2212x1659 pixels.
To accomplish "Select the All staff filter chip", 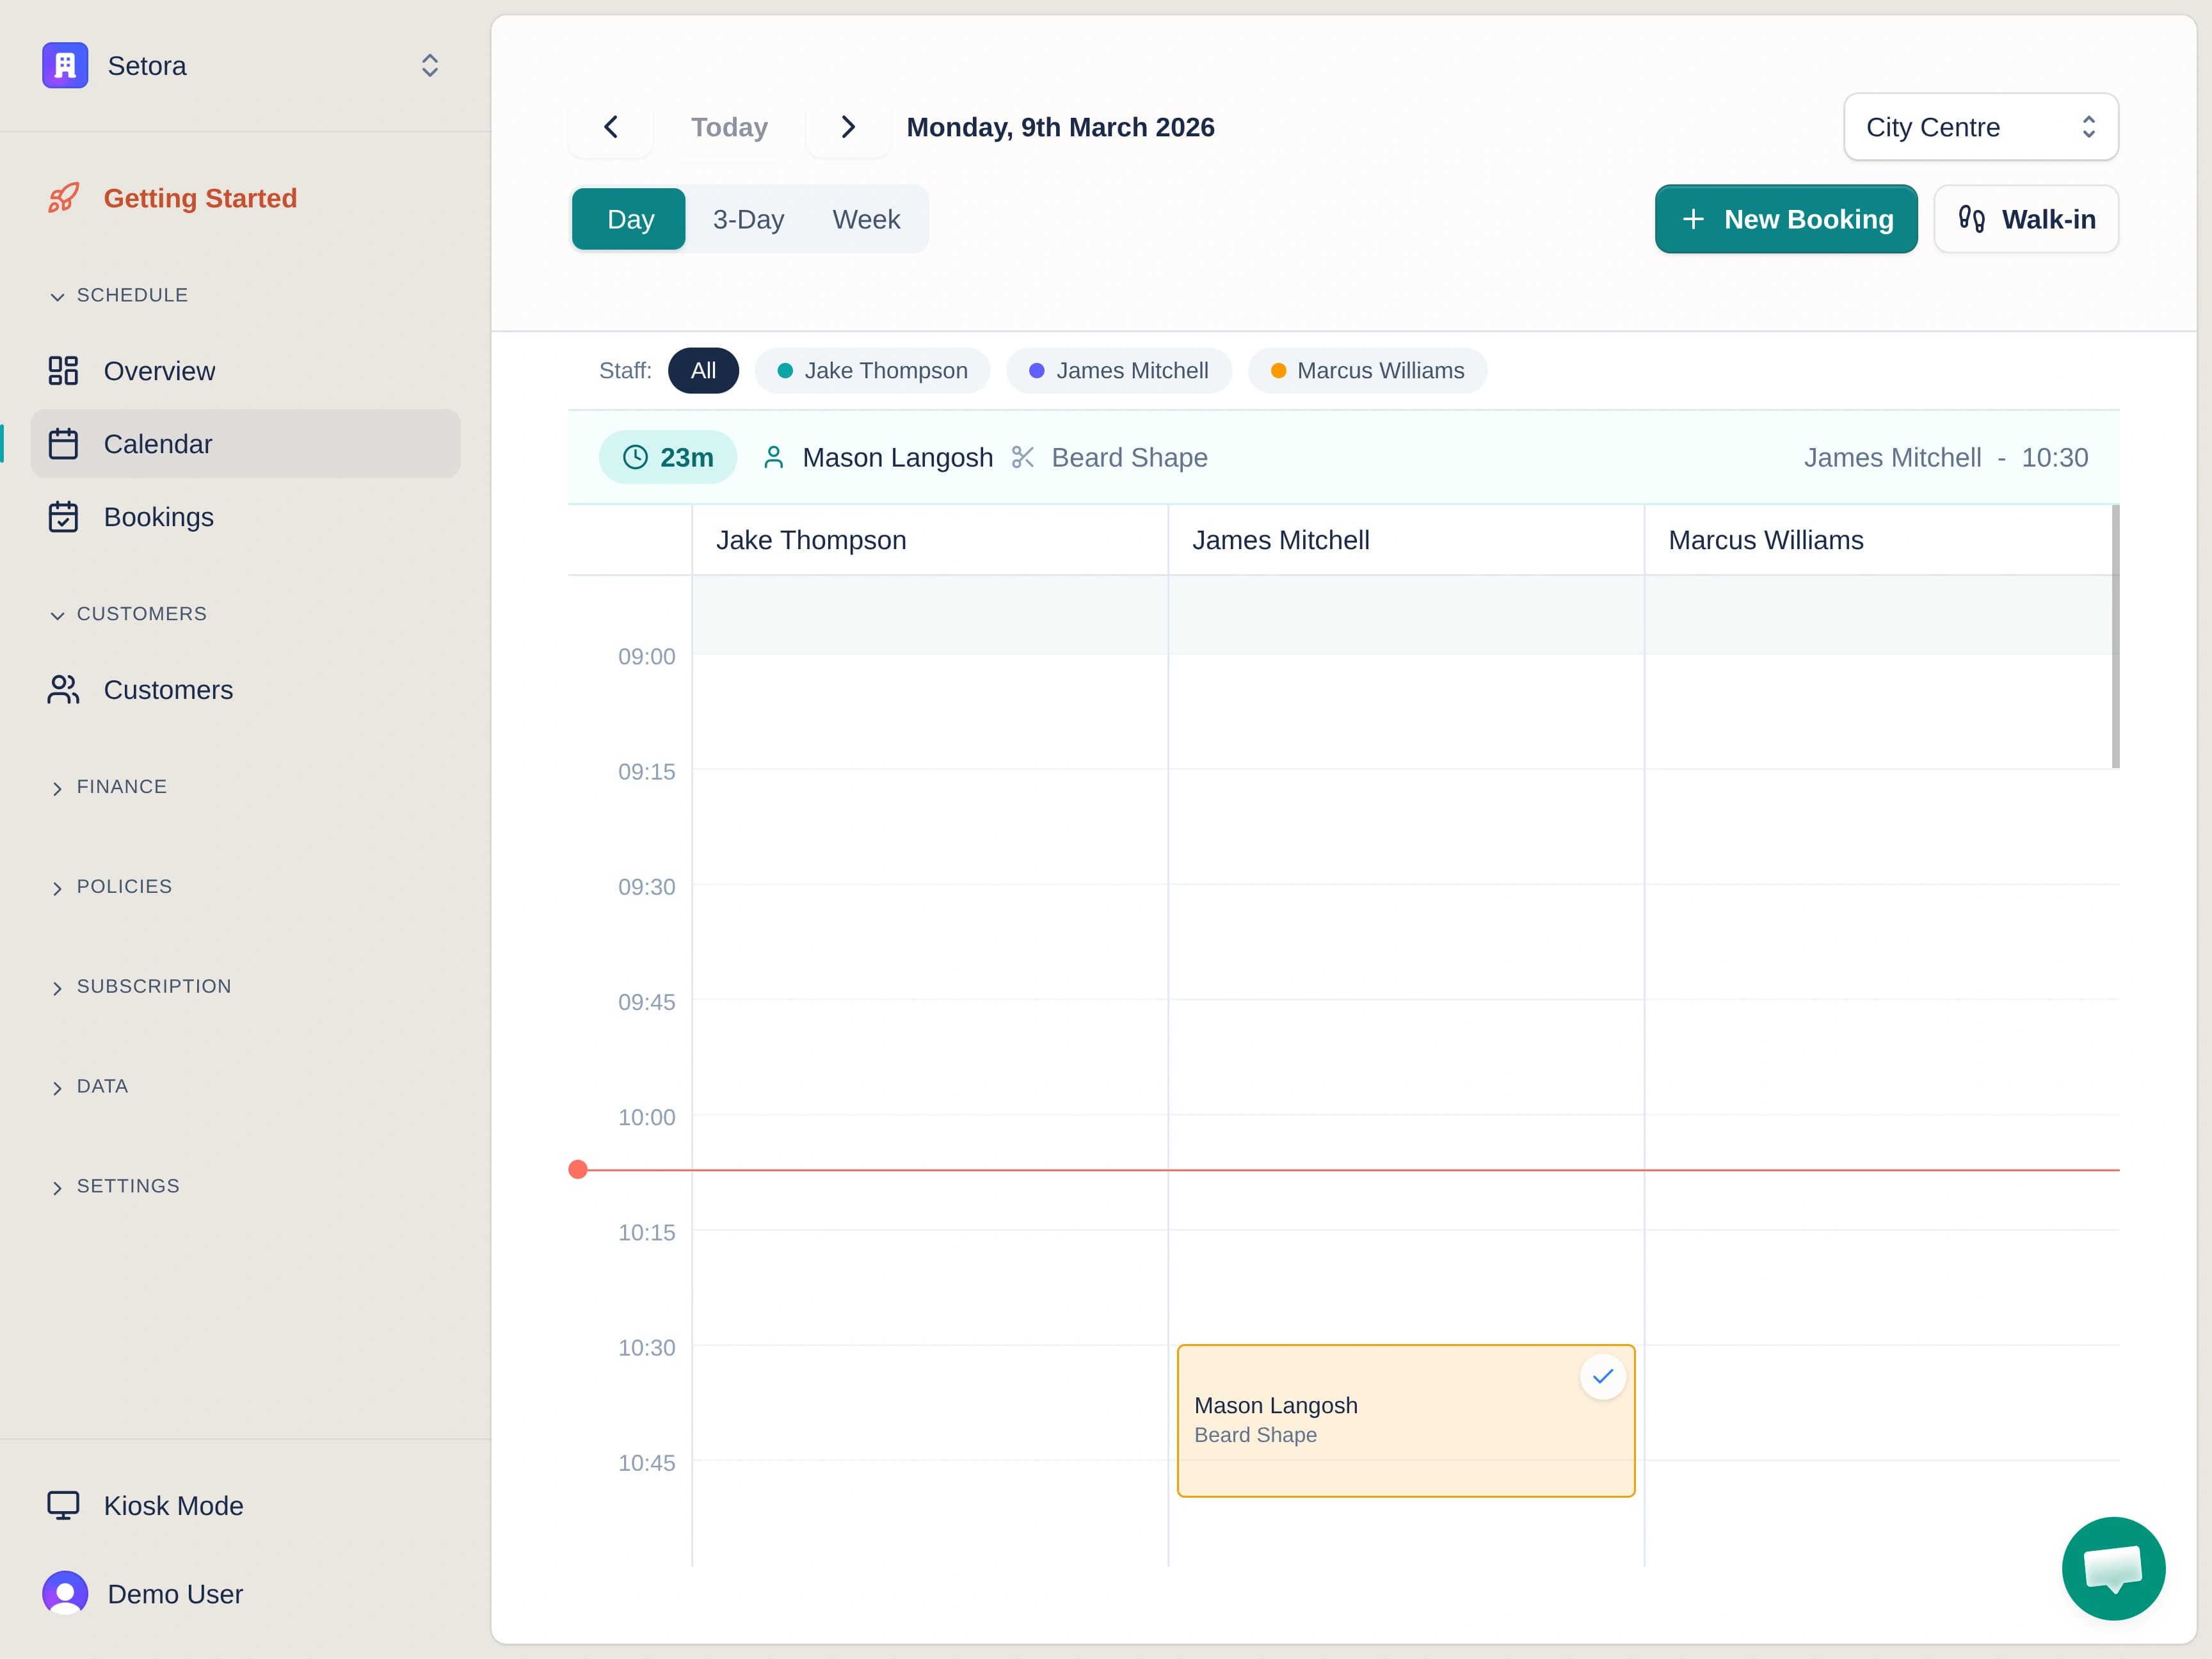I will point(703,370).
